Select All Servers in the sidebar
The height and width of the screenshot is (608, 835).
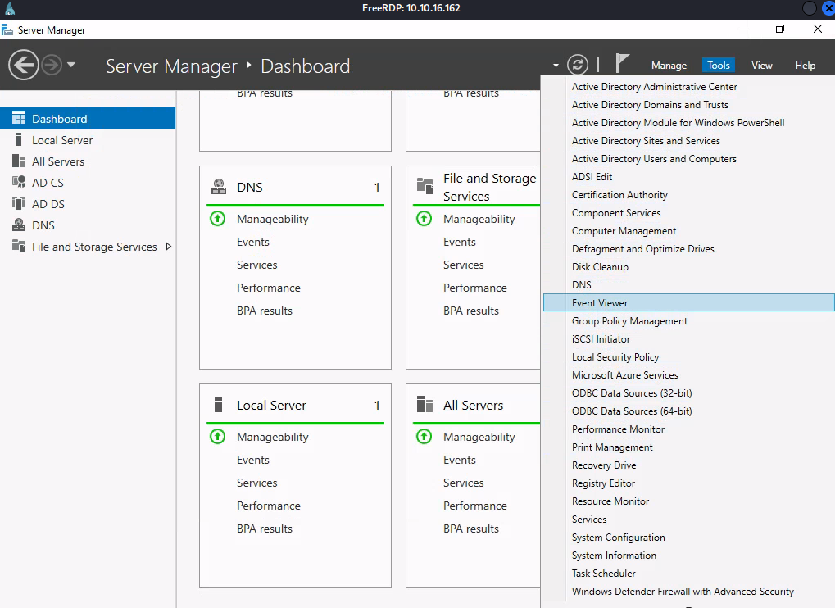(x=88, y=161)
